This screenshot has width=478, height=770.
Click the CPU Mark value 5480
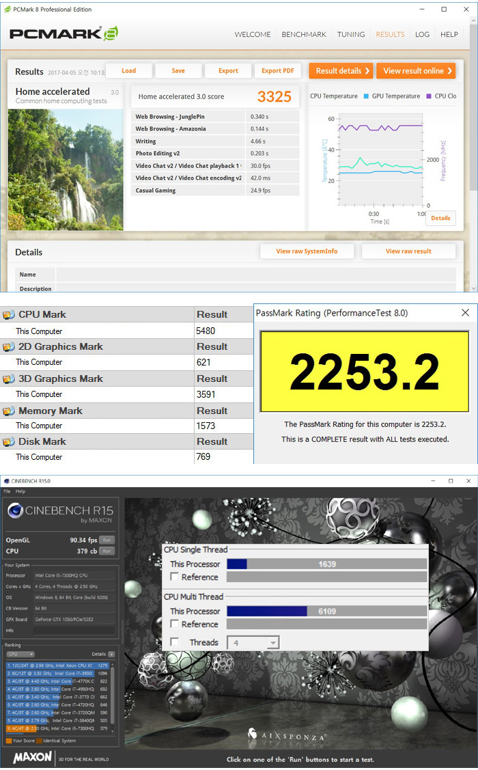click(x=206, y=331)
